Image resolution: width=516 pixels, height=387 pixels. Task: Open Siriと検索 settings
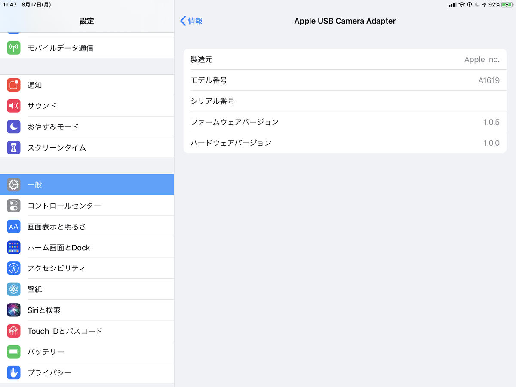pyautogui.click(x=87, y=310)
